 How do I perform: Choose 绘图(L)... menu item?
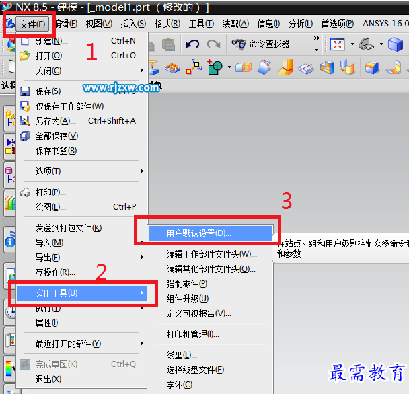pyautogui.click(x=82, y=207)
